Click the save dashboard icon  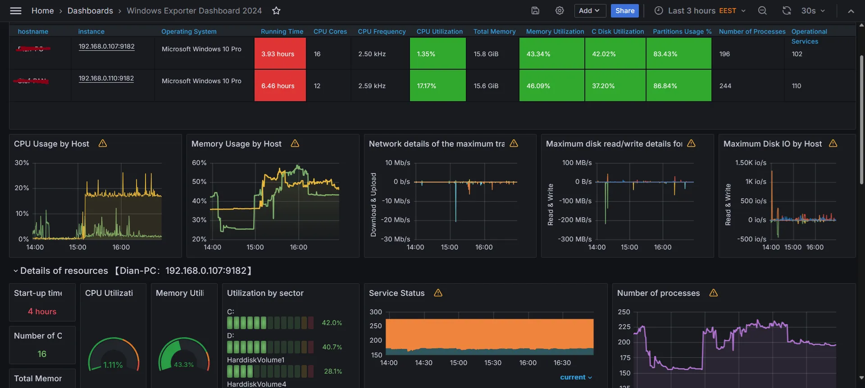coord(535,11)
